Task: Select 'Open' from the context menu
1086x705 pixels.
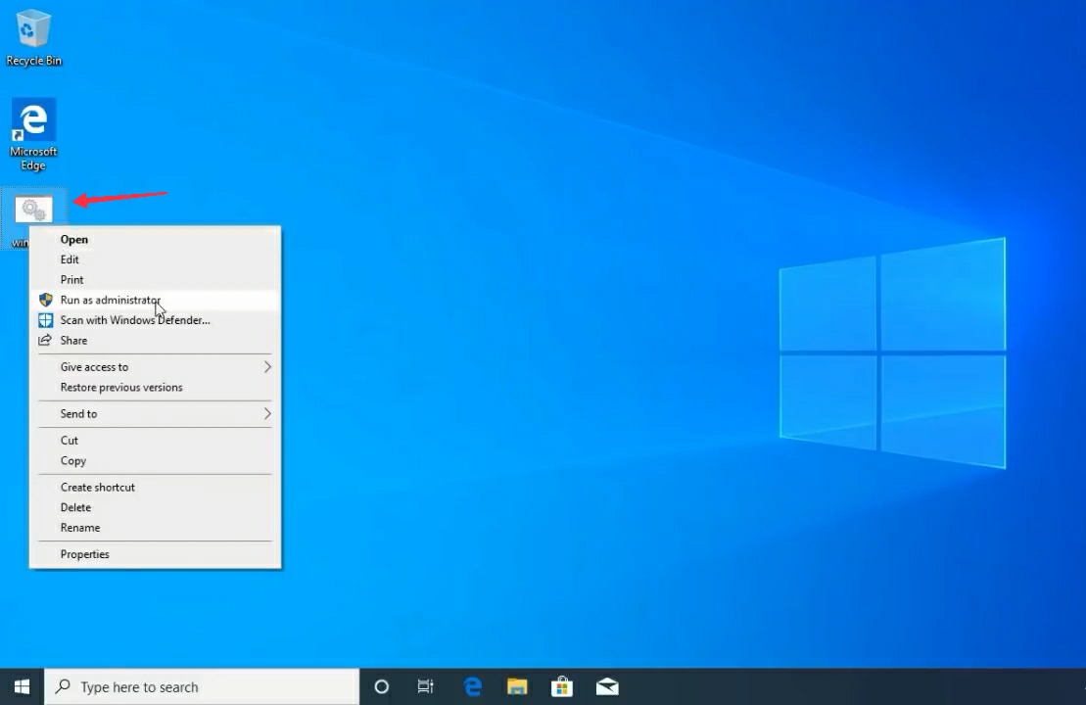Action: [x=74, y=240]
